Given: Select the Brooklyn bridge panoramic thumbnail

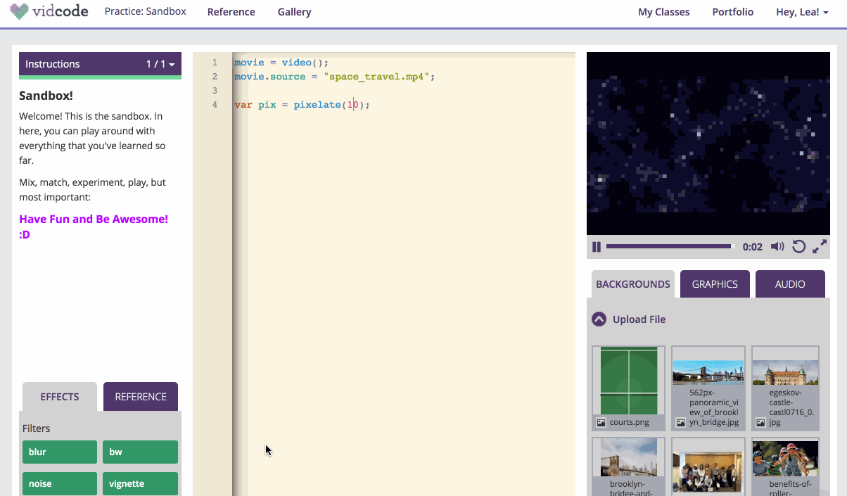Looking at the screenshot, I should click(708, 387).
